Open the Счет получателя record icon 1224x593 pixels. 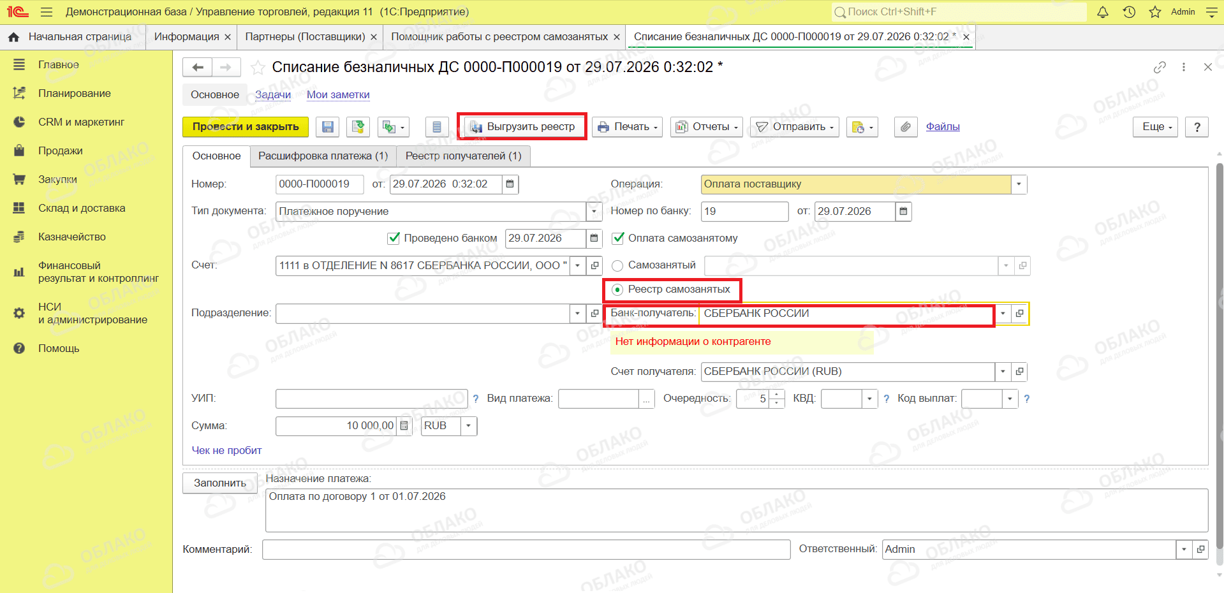(1019, 372)
